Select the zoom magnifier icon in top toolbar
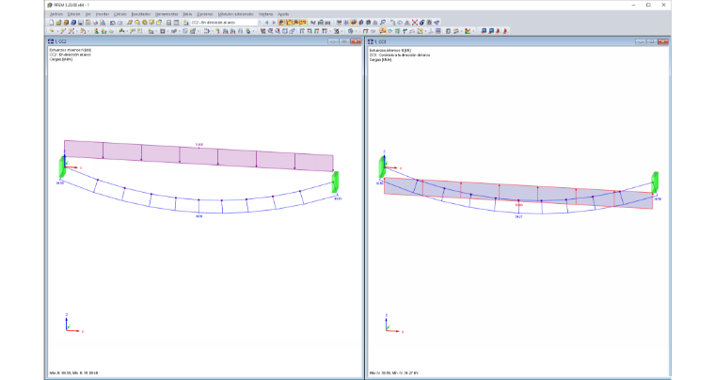Viewport: 715px width, 380px height. [383, 23]
